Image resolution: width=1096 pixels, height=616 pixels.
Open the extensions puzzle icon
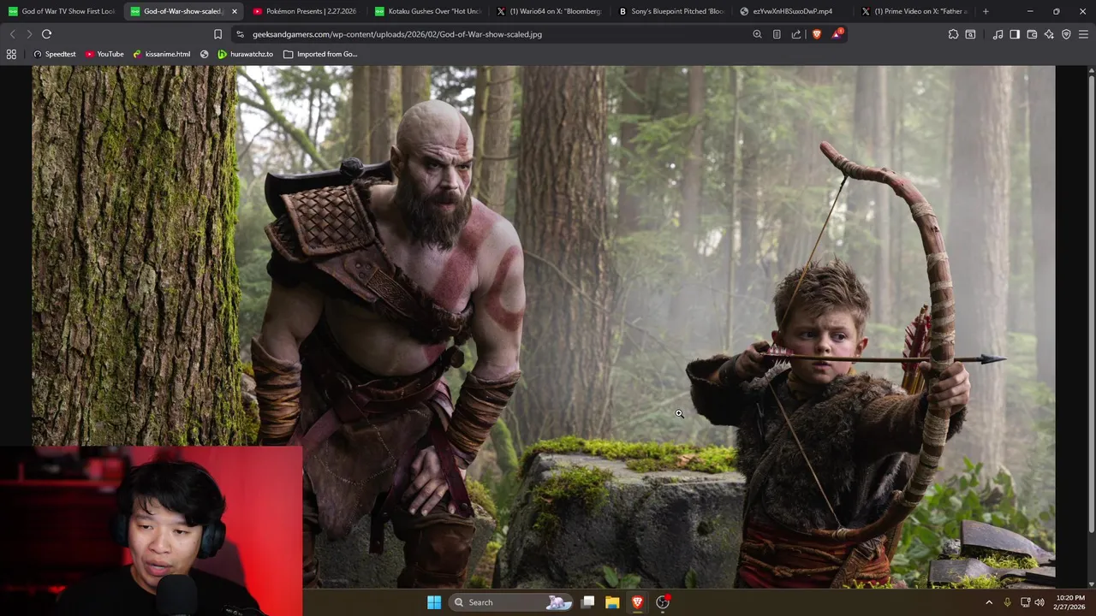click(953, 34)
